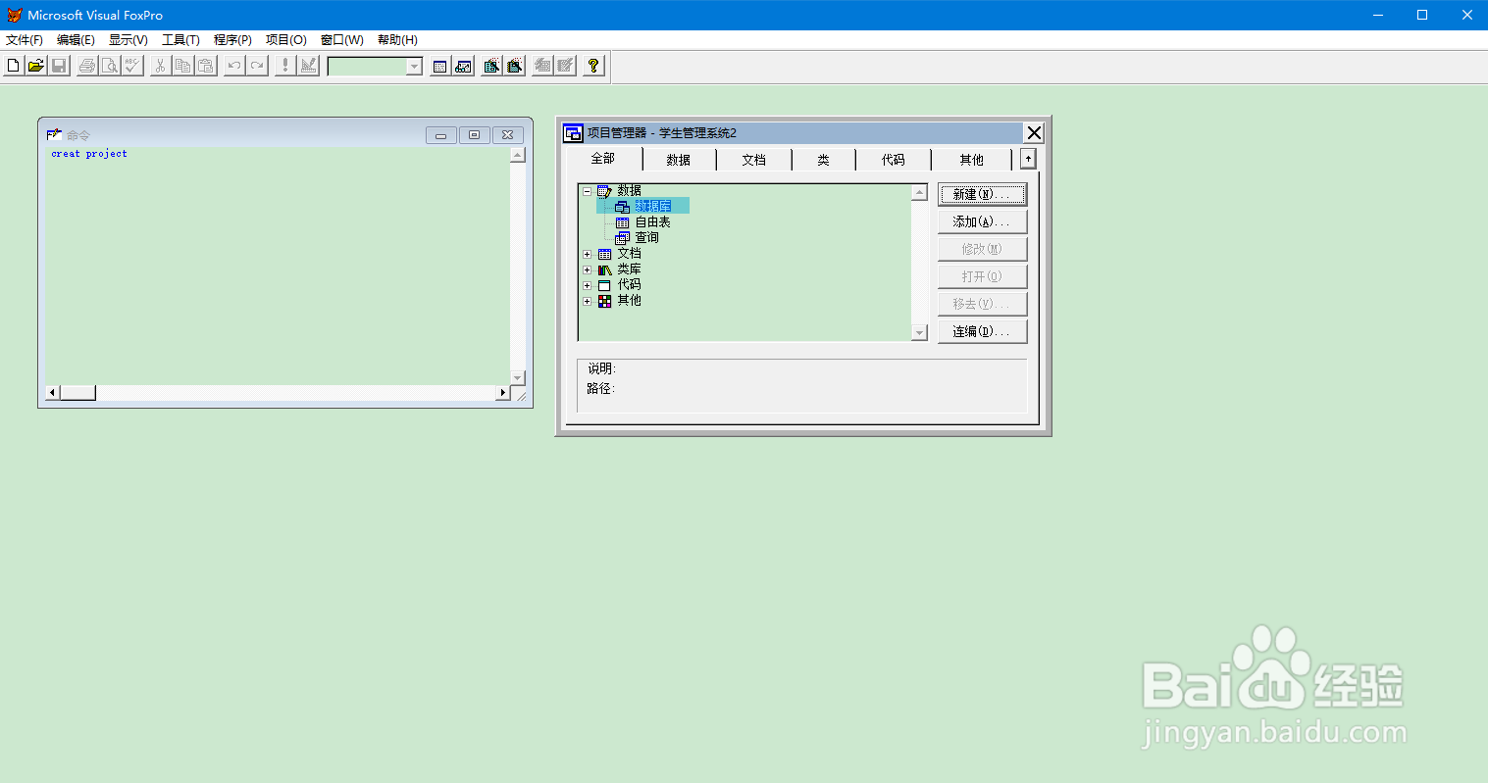
Task: Expand the 类库 tree node
Action: [588, 269]
